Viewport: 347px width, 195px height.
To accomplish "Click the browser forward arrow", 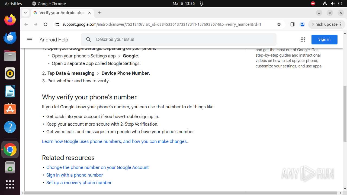I will 36,24.
